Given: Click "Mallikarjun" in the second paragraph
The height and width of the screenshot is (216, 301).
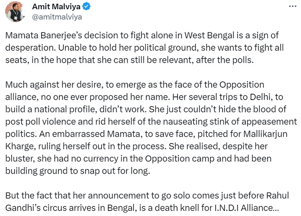Looking at the screenshot, I should point(265,134).
